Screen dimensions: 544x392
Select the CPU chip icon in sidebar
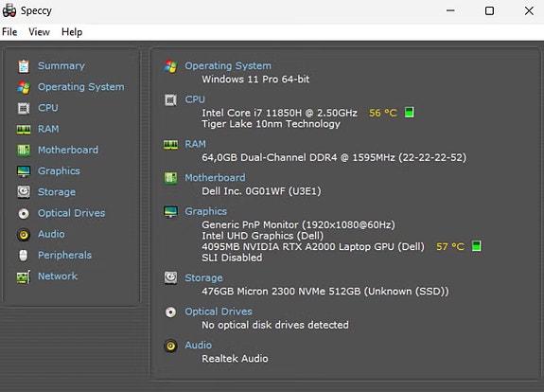click(24, 108)
